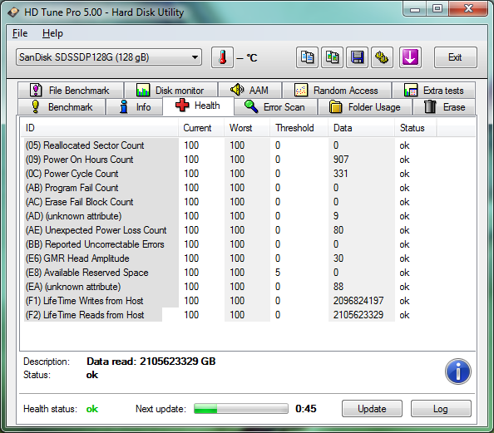This screenshot has width=494, height=433.
Task: Close the HD Tune Pro window
Action: click(468, 8)
